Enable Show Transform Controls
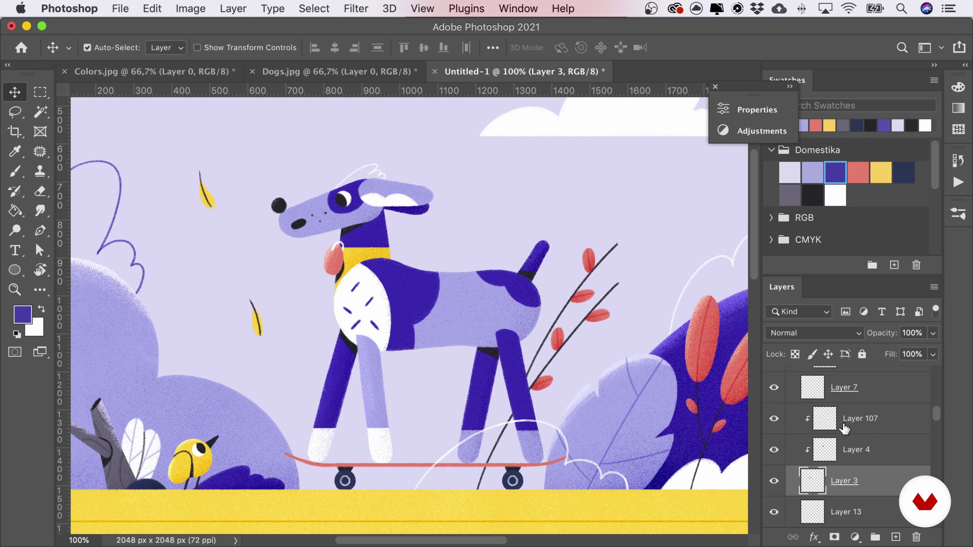973x547 pixels. click(197, 48)
